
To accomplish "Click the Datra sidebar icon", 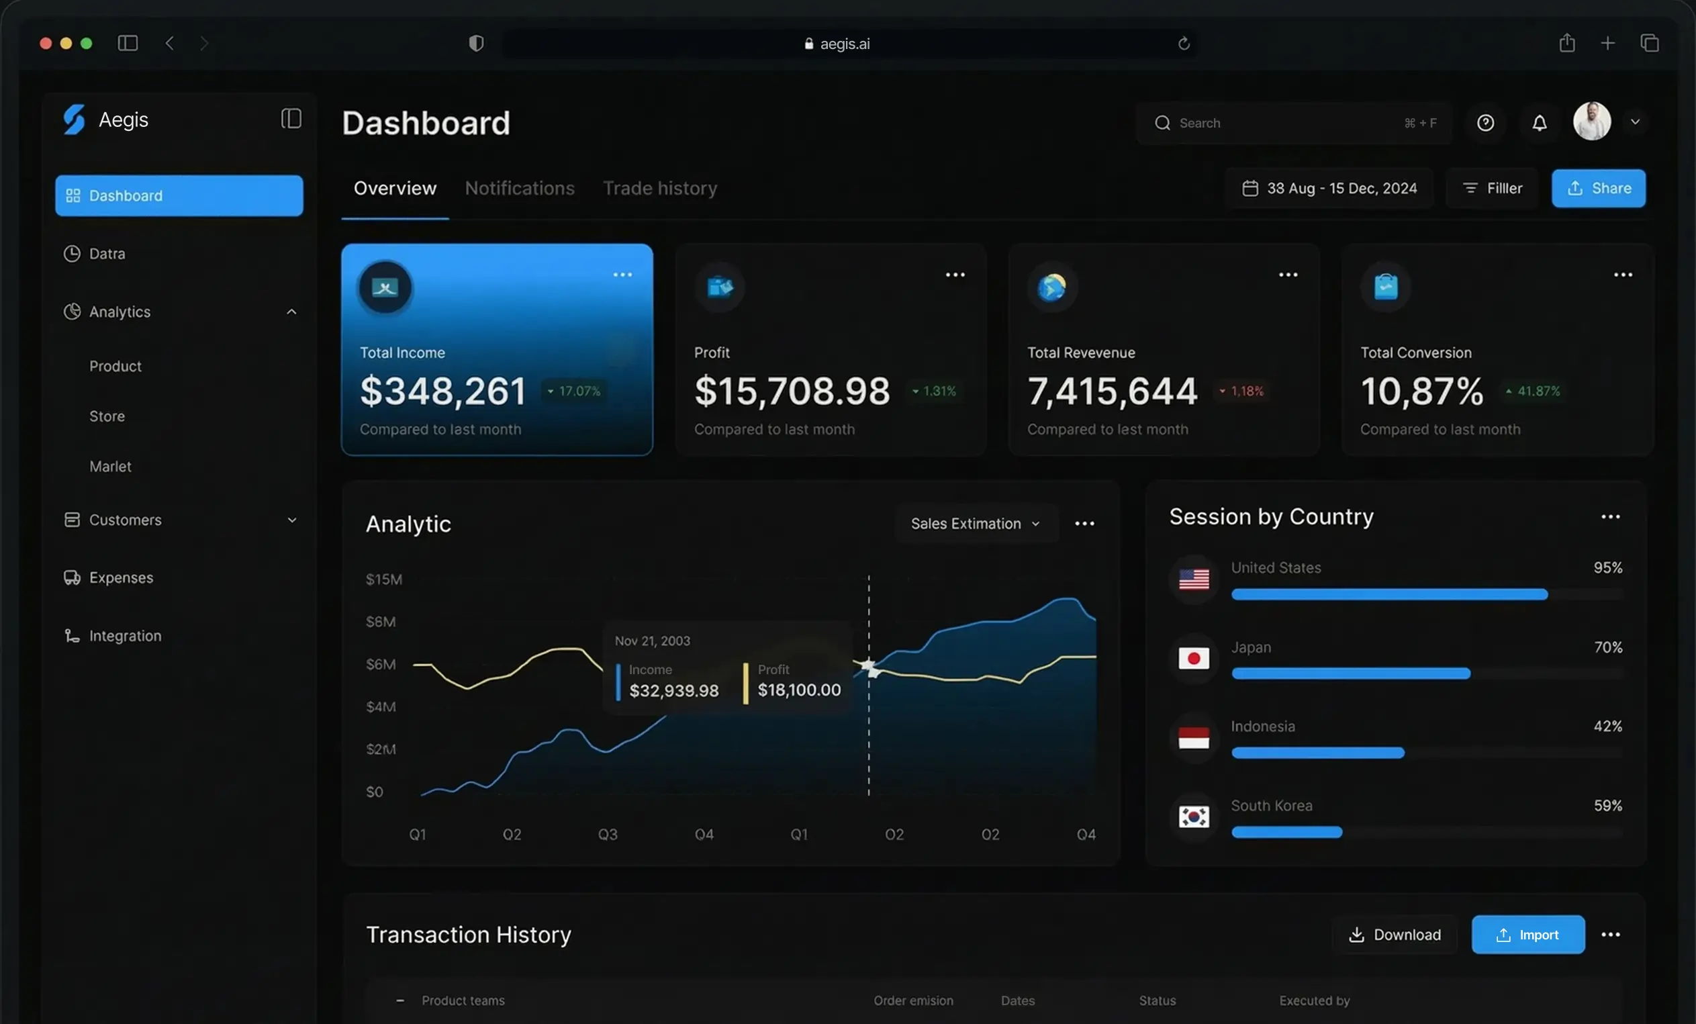I will [72, 253].
